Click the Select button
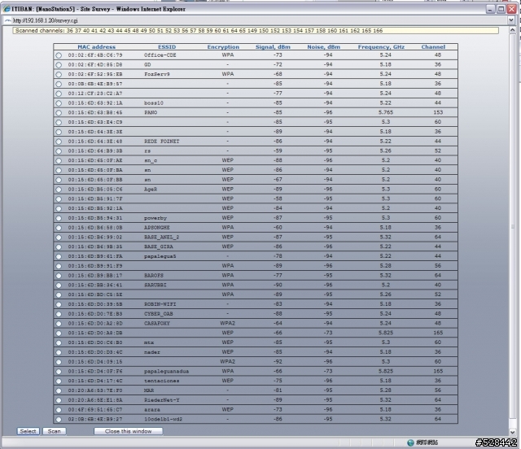The height and width of the screenshot is (449, 521). [28, 431]
